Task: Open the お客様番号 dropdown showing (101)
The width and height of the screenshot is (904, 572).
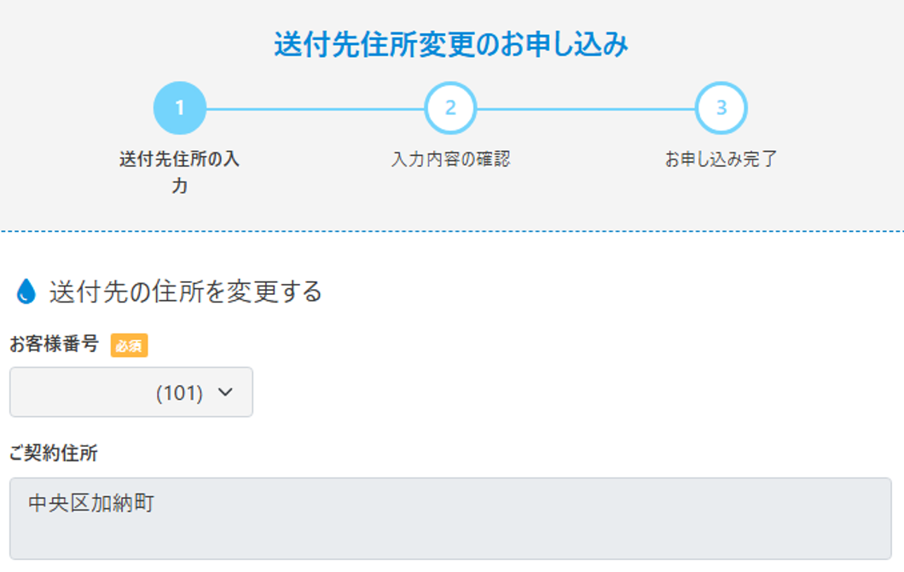Action: click(131, 392)
